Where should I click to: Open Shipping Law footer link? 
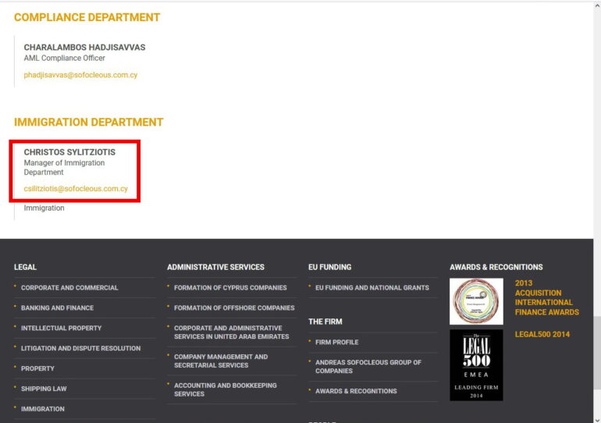coord(44,389)
